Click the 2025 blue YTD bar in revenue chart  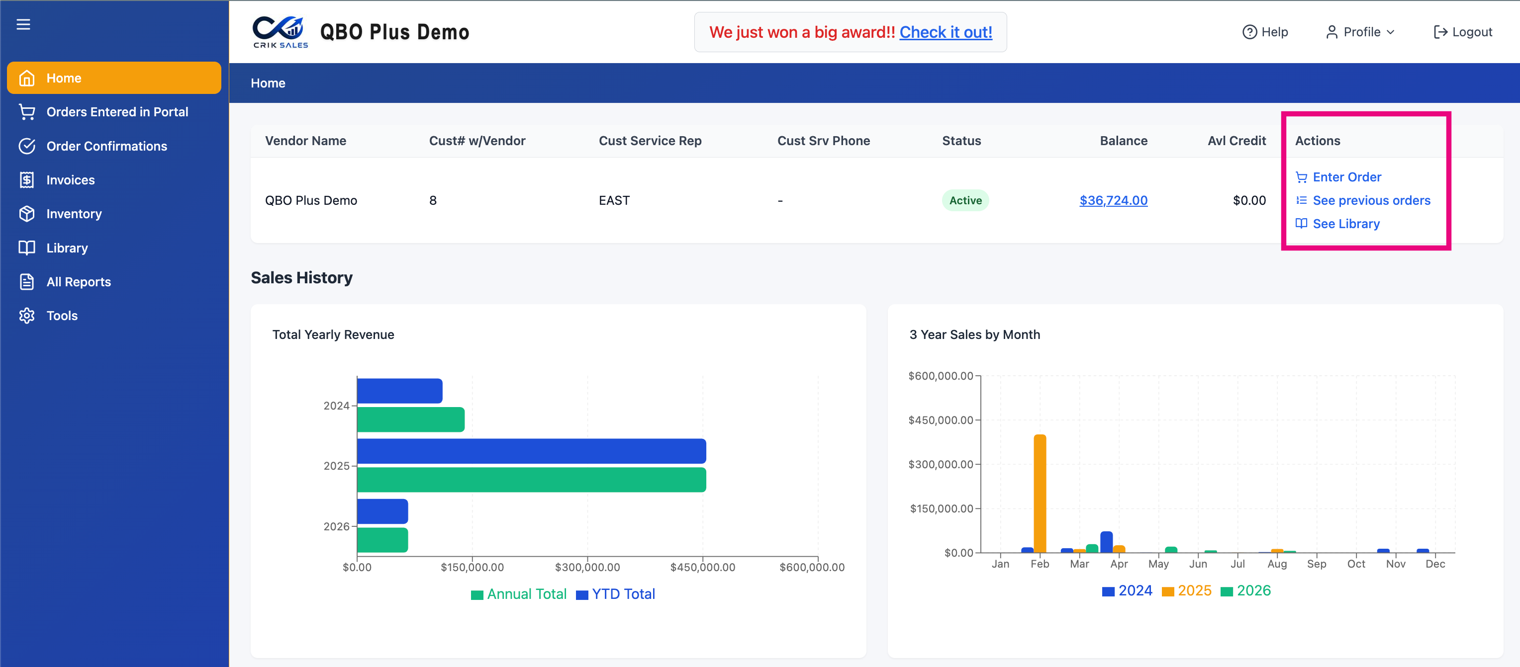click(531, 451)
